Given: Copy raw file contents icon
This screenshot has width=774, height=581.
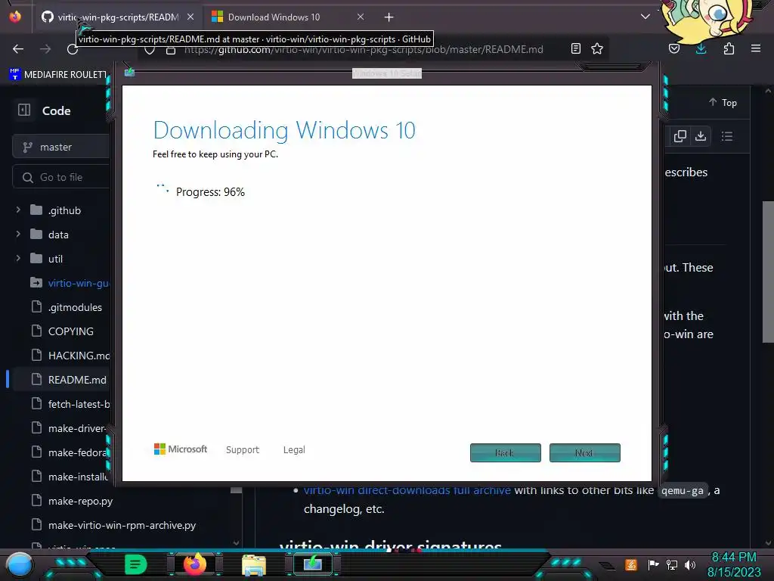Looking at the screenshot, I should click(x=680, y=136).
